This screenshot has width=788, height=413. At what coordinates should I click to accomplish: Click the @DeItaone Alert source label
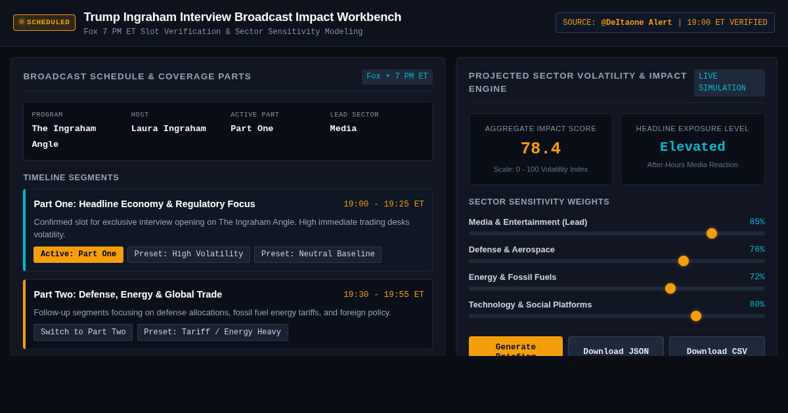coord(636,23)
